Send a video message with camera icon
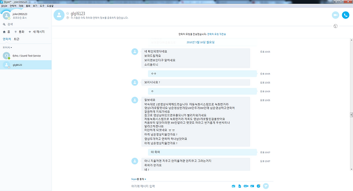This screenshot has width=353, height=191. [246, 186]
